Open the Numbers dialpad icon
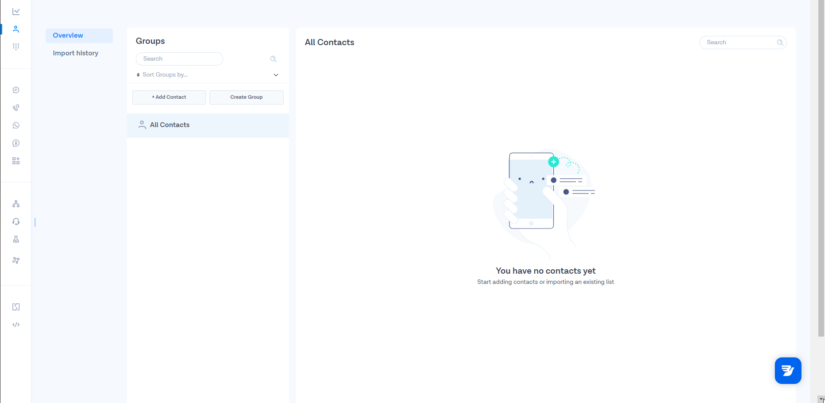 (x=16, y=46)
